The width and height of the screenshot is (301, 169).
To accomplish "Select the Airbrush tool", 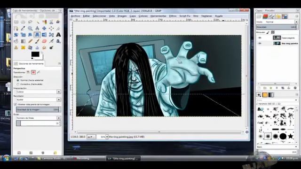I will pos(51,41).
